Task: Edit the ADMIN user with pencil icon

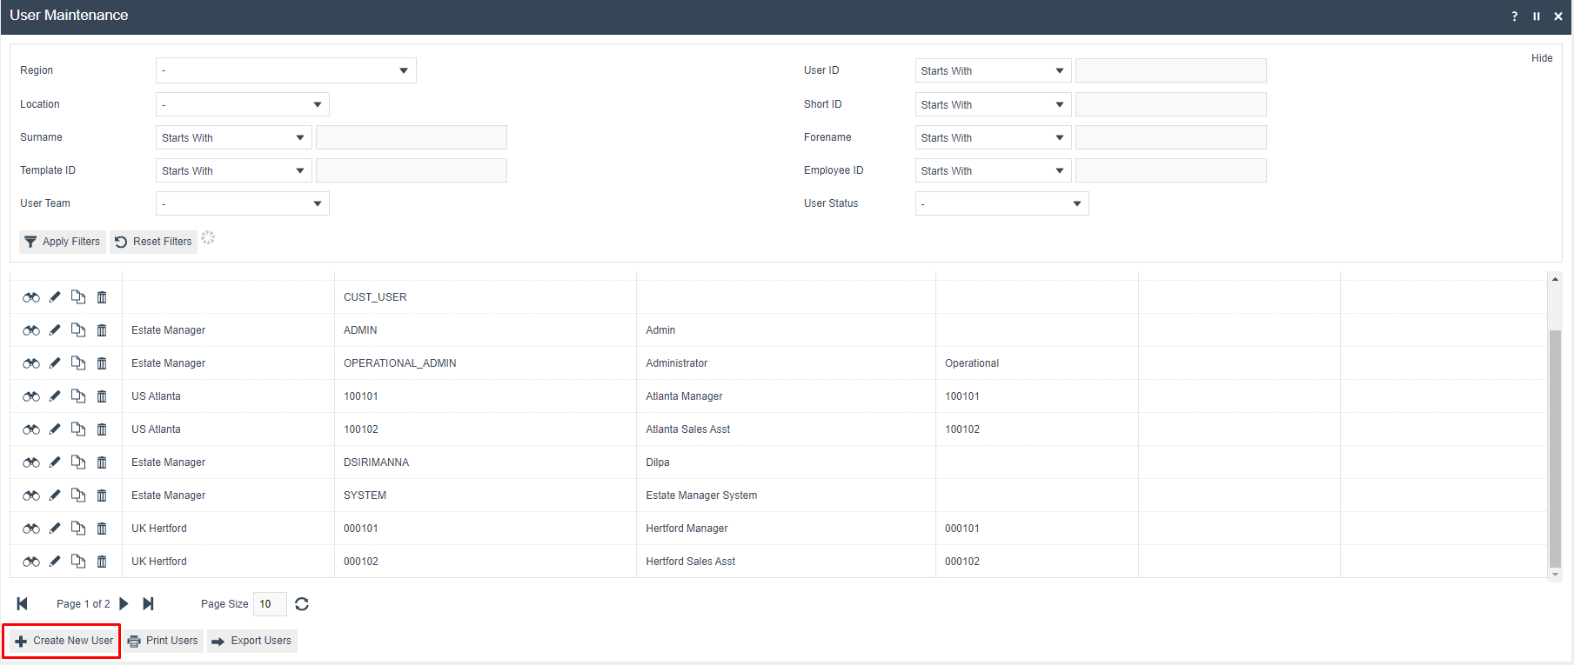Action: [55, 330]
